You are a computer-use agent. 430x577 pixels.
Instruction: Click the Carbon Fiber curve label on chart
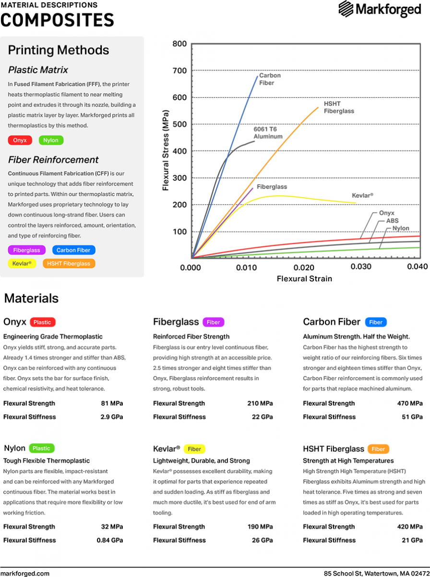pyautogui.click(x=270, y=79)
